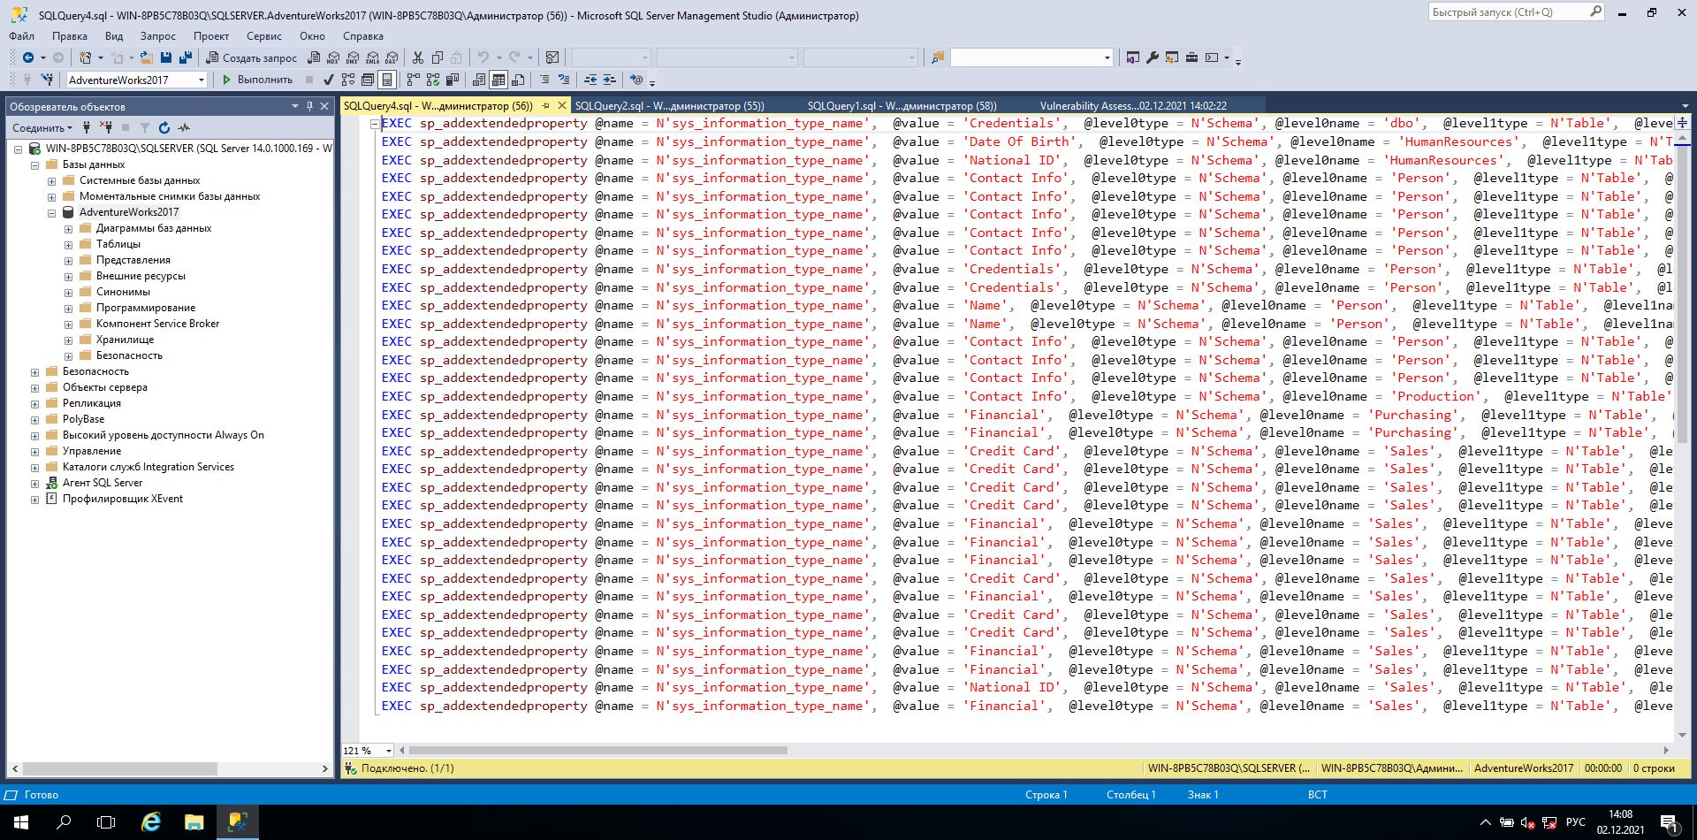
Task: Click the Change Connection icon
Action: tap(48, 80)
